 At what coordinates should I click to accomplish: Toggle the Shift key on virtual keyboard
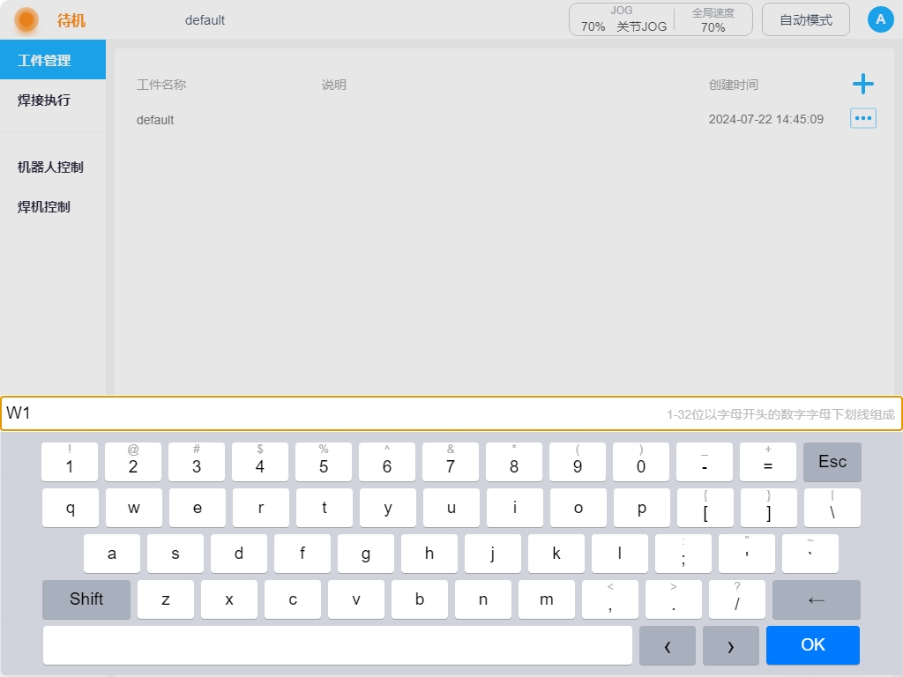click(86, 599)
